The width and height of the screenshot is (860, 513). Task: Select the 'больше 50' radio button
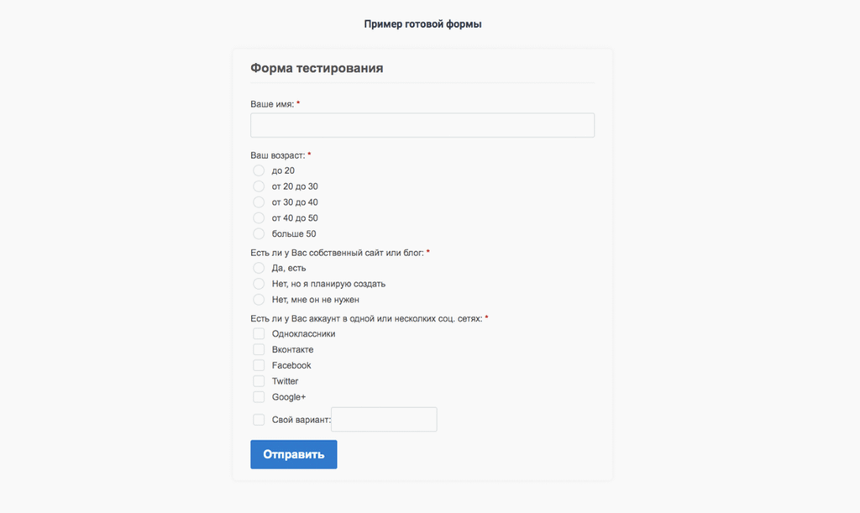click(259, 234)
